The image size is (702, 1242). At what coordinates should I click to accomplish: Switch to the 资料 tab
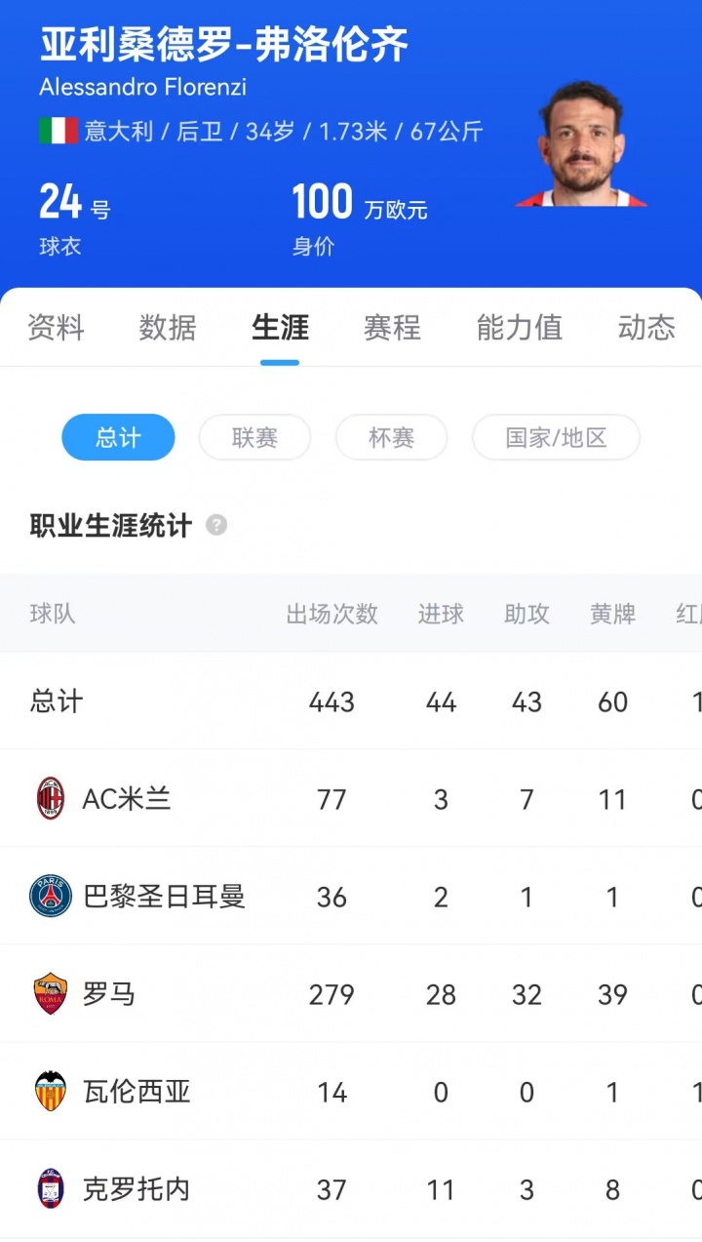coord(56,328)
